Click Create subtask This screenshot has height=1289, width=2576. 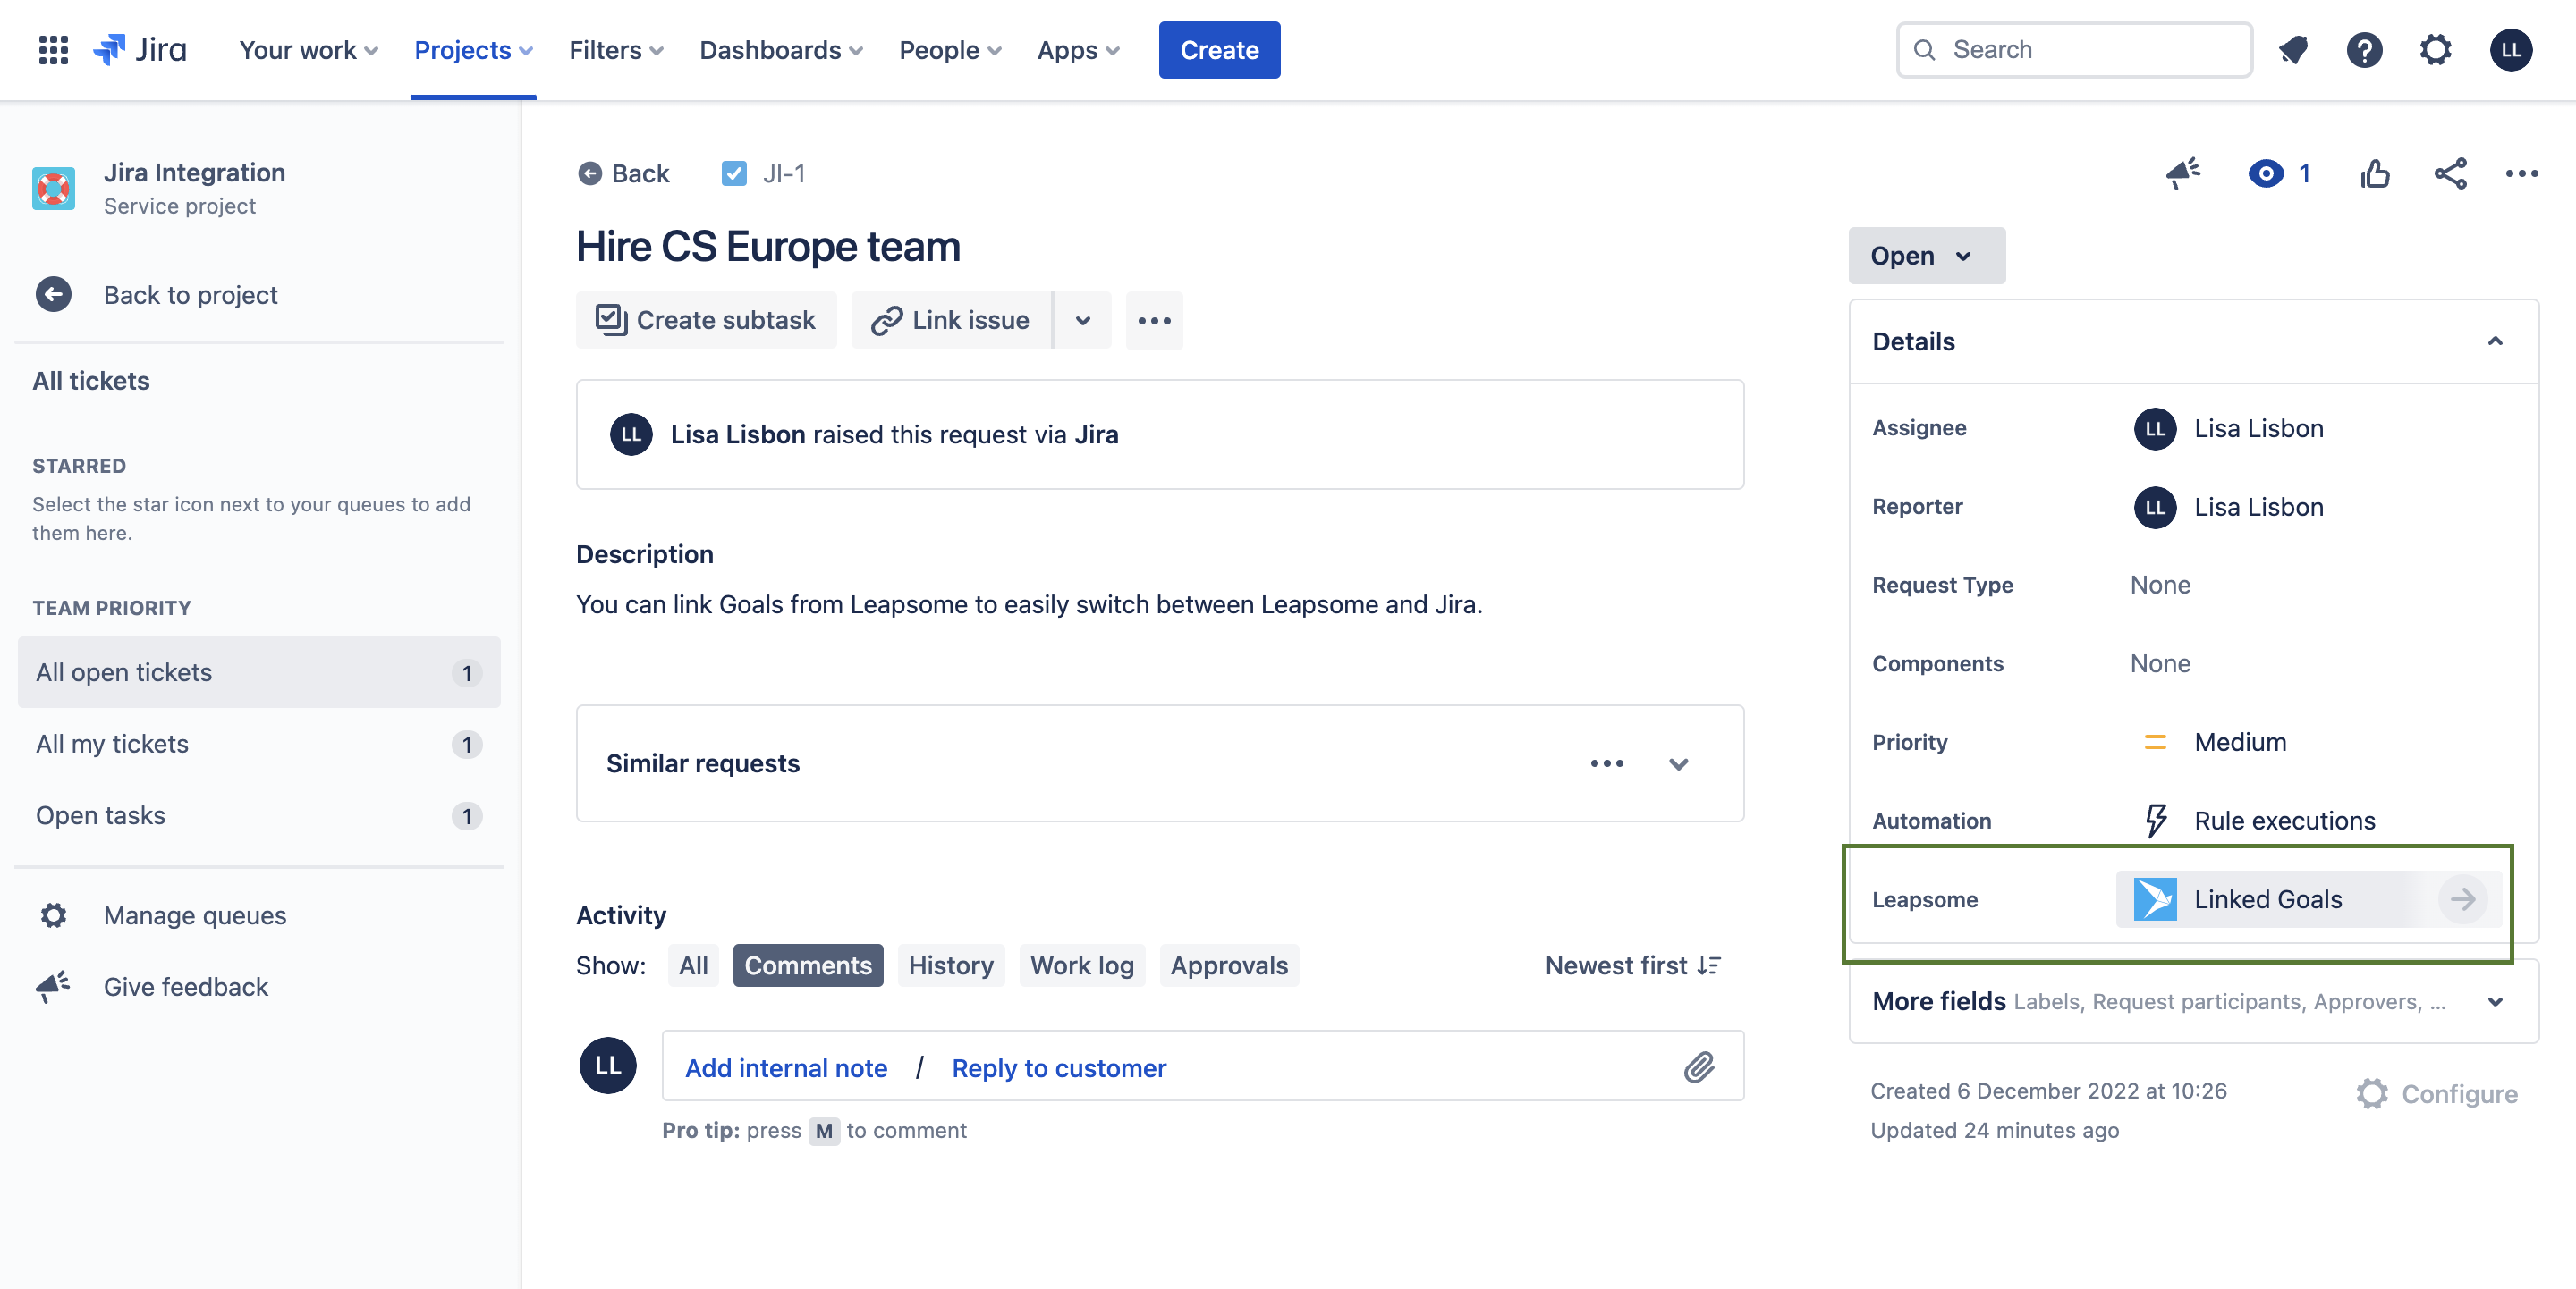tap(706, 321)
